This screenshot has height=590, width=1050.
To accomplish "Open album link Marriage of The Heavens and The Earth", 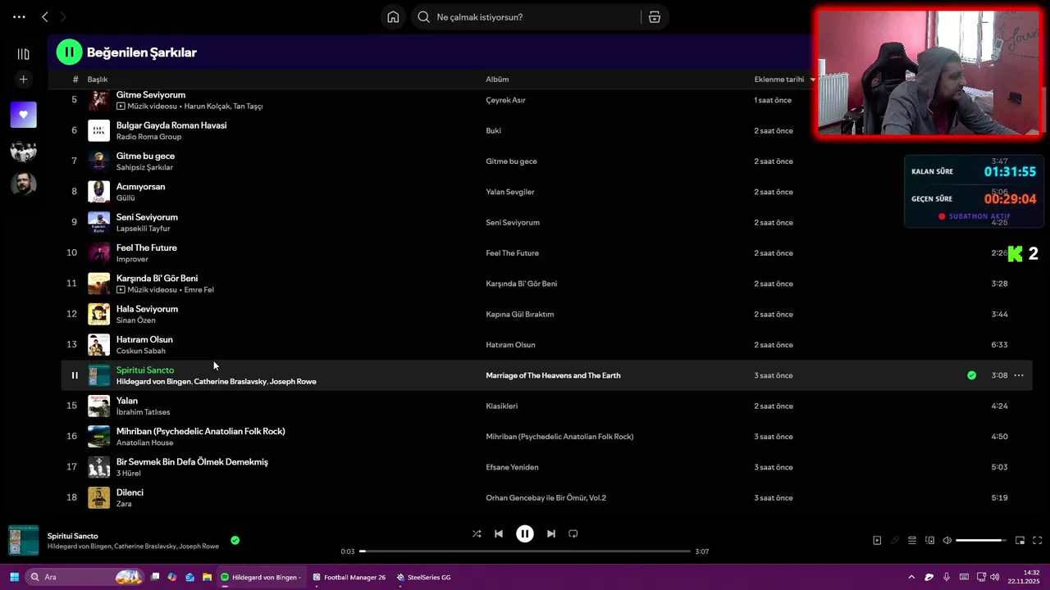I will [x=553, y=375].
